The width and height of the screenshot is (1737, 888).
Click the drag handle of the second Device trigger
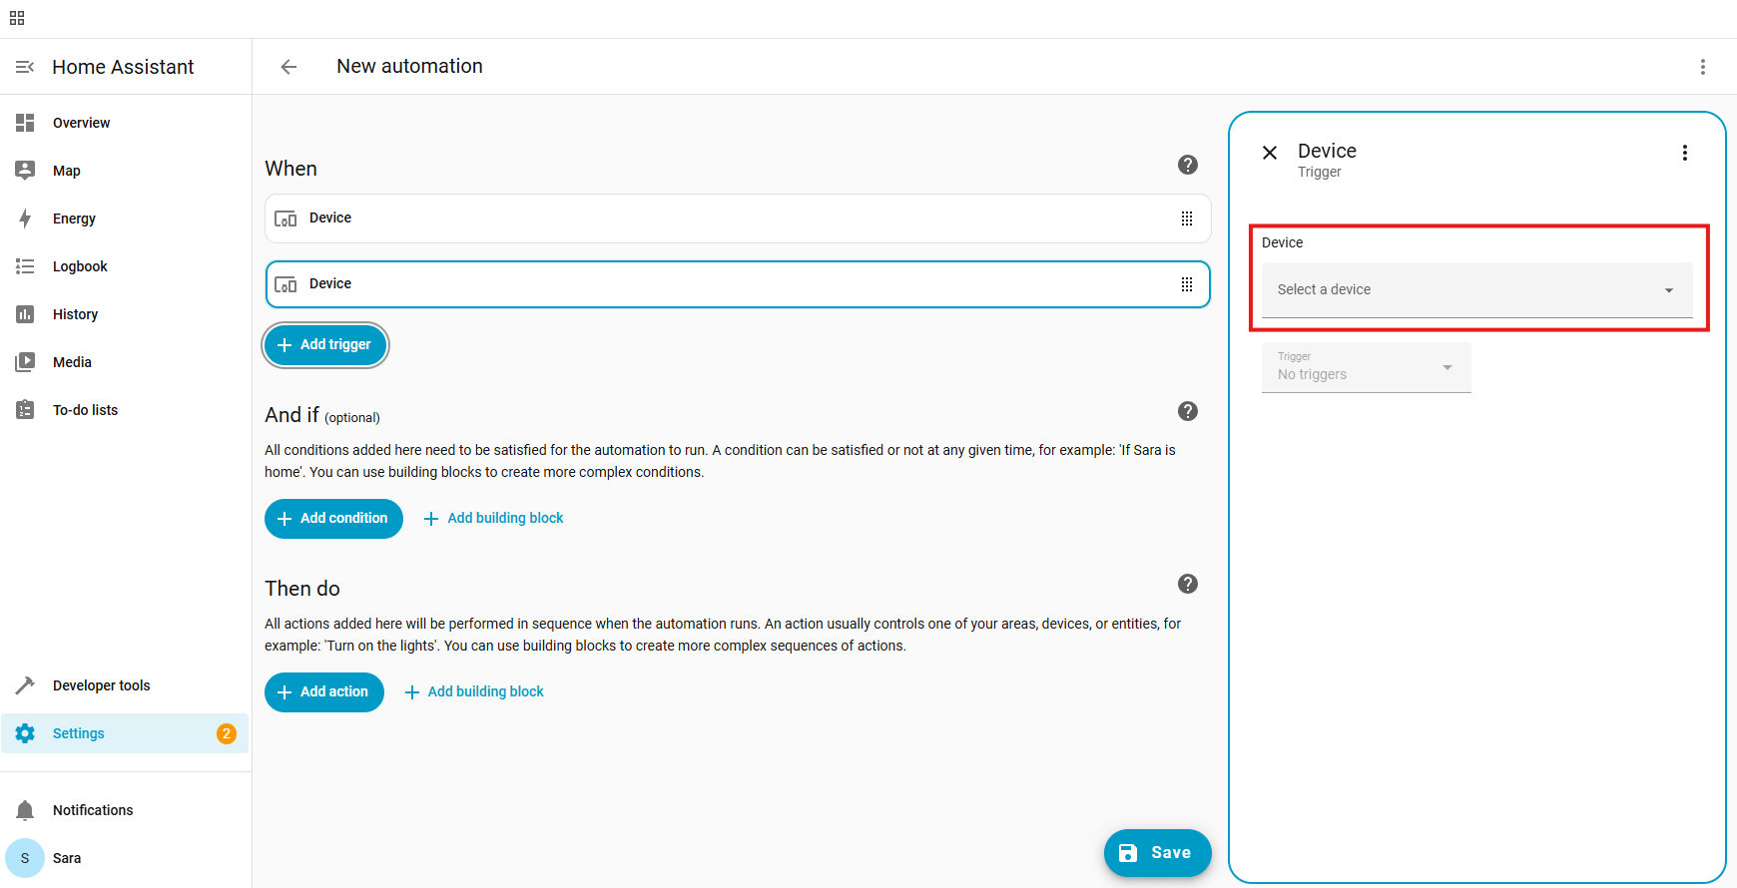click(1186, 284)
